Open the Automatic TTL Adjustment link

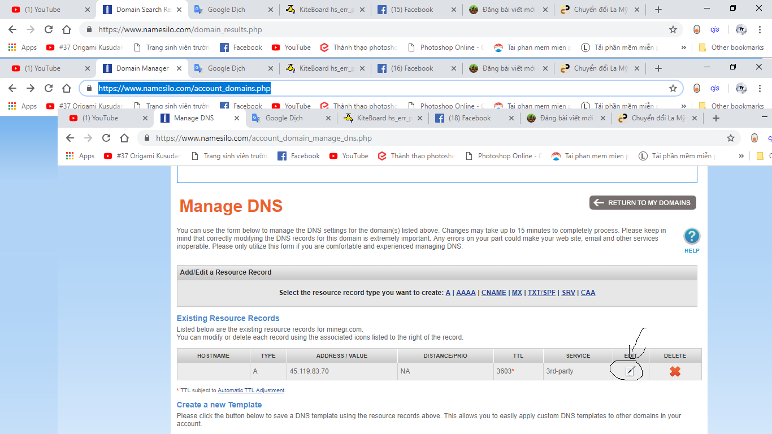251,390
